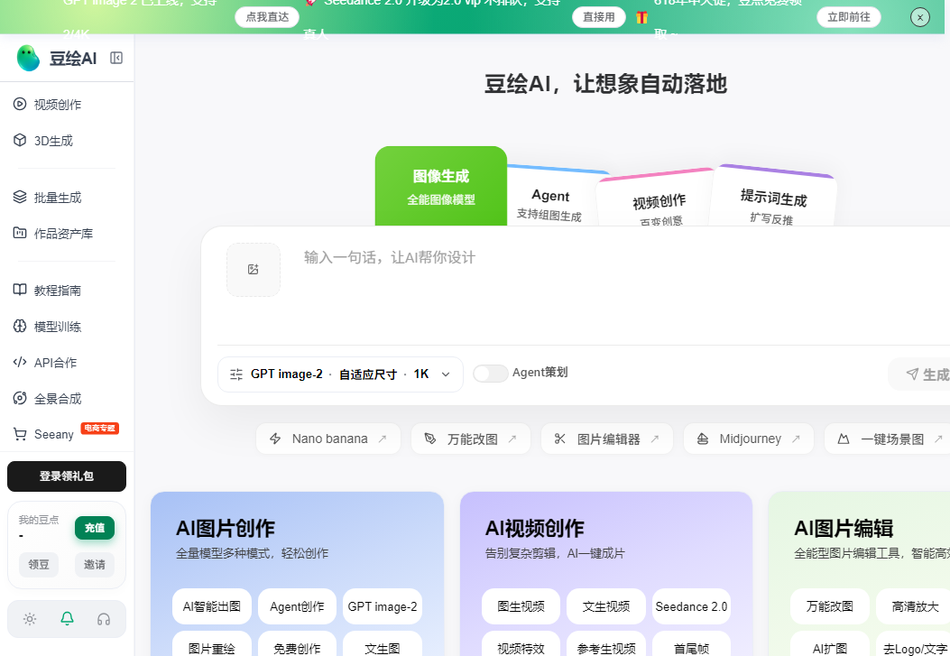Click 万能改图 chip in AI图片编辑 card
950x656 pixels.
(x=830, y=606)
